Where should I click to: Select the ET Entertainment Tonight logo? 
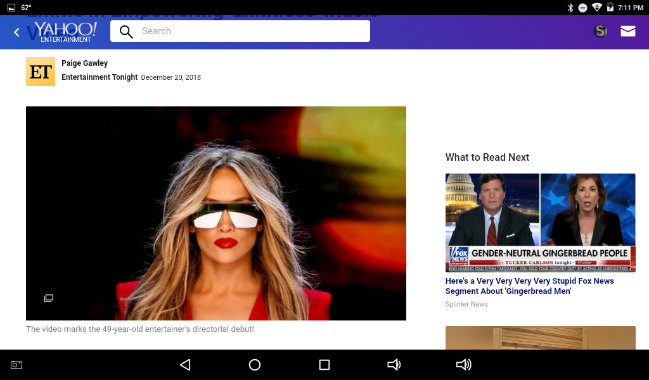40,71
